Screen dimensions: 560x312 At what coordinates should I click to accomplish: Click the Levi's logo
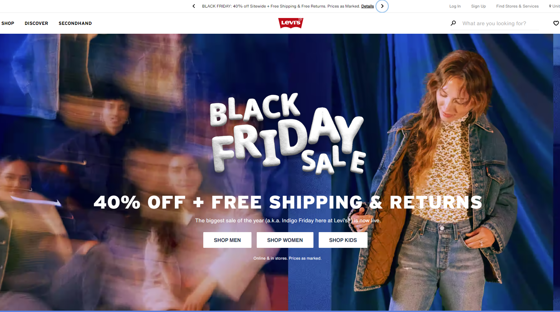tap(291, 23)
